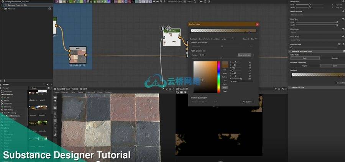Open the Environment menu in 3D view
The width and height of the screenshot is (345, 162).
pos(90,92)
